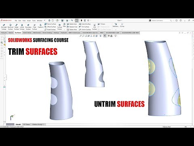The height and width of the screenshot is (146, 194).
Task: Open the Model tab at the bottom
Action: tap(18, 125)
